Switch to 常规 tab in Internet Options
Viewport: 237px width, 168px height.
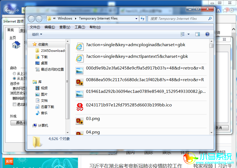(12, 30)
